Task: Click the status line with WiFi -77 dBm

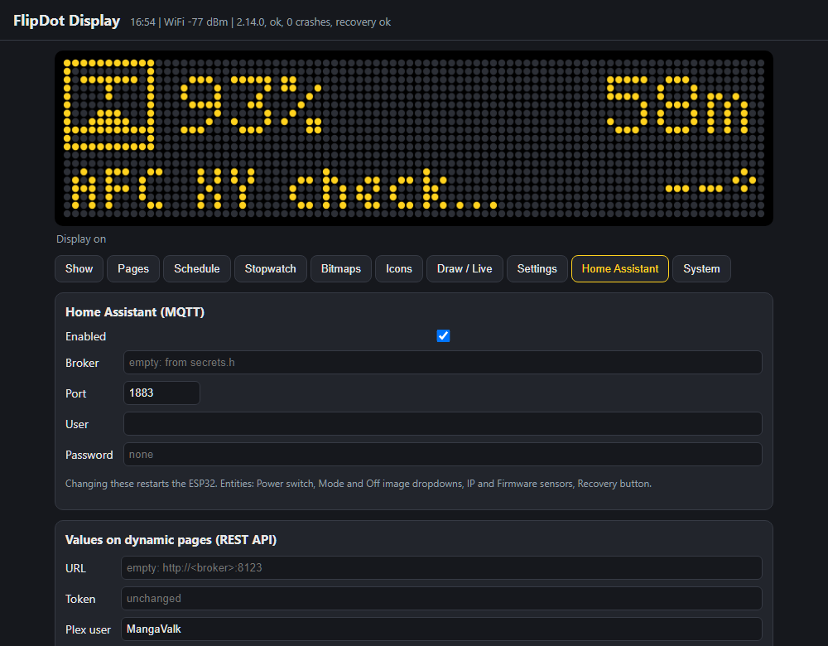Action: pos(260,22)
